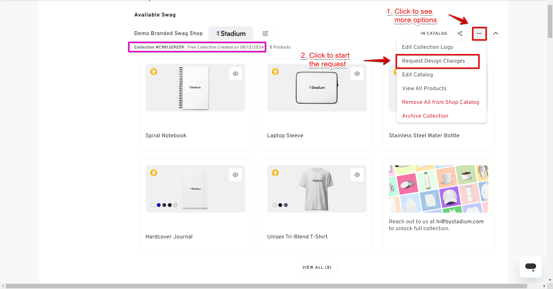The width and height of the screenshot is (553, 289).
Task: Click the yellow badge on Hardcover Journal
Action: pyautogui.click(x=154, y=173)
